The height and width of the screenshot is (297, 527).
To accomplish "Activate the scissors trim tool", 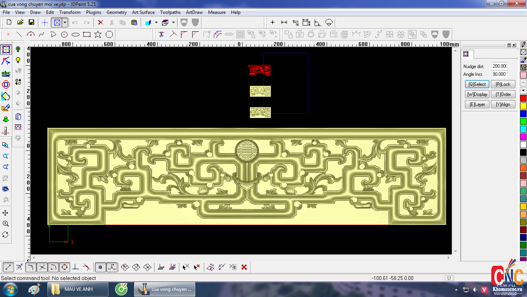I will click(x=162, y=34).
